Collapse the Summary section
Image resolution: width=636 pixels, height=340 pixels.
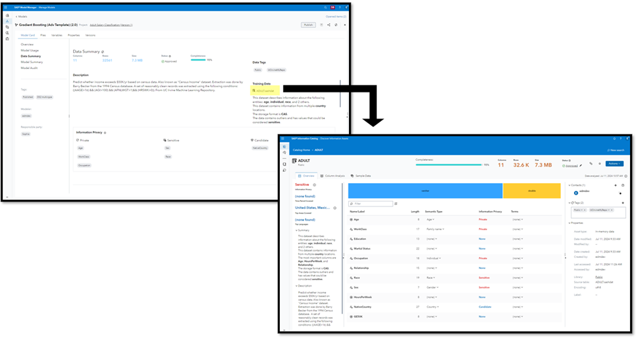pyautogui.click(x=296, y=231)
